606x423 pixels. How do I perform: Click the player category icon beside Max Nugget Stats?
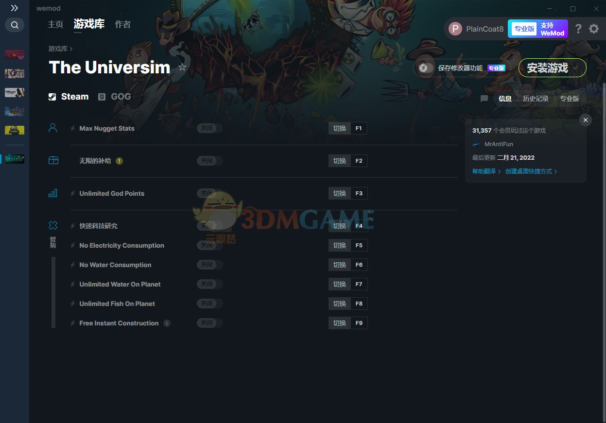(x=53, y=128)
